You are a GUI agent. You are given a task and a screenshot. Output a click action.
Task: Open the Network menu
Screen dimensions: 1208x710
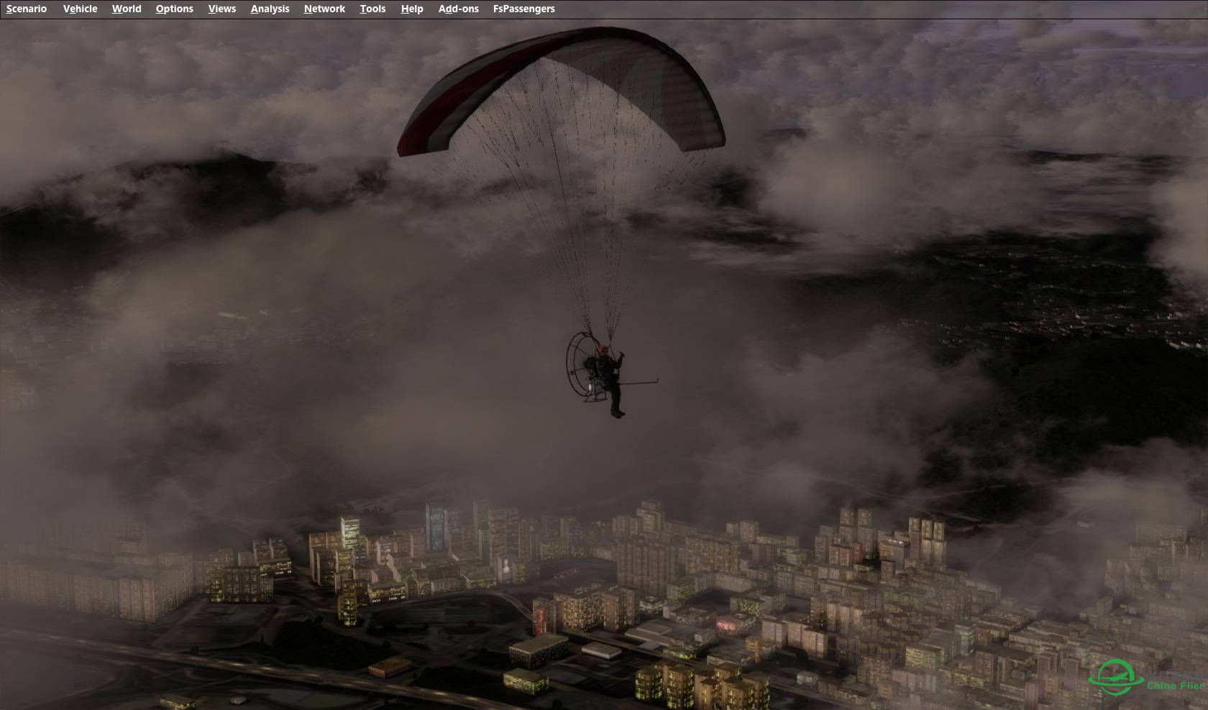tap(324, 9)
